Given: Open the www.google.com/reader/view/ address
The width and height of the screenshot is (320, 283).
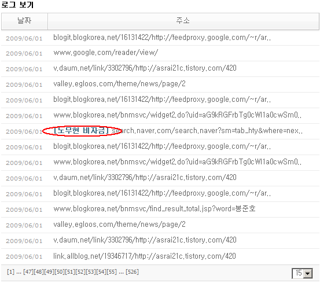Looking at the screenshot, I should [x=106, y=53].
